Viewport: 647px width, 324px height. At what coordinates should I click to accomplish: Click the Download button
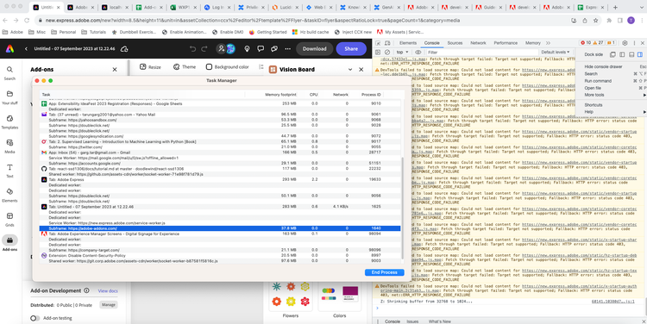tap(314, 48)
